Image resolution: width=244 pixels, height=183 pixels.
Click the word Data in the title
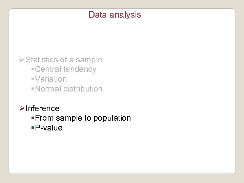coord(96,15)
